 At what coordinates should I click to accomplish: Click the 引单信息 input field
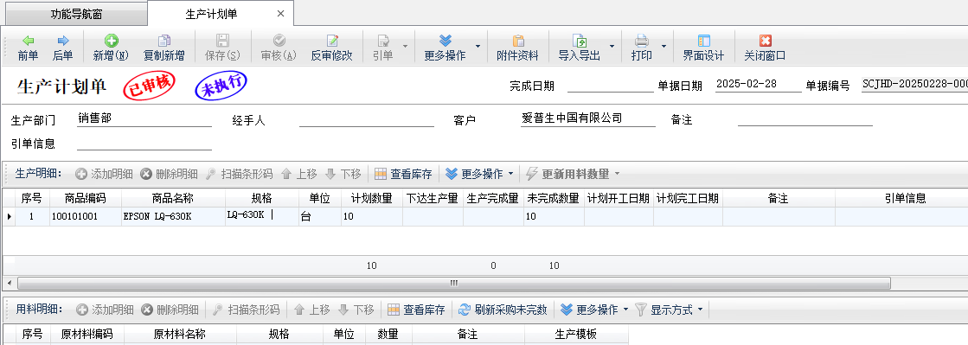tap(144, 144)
